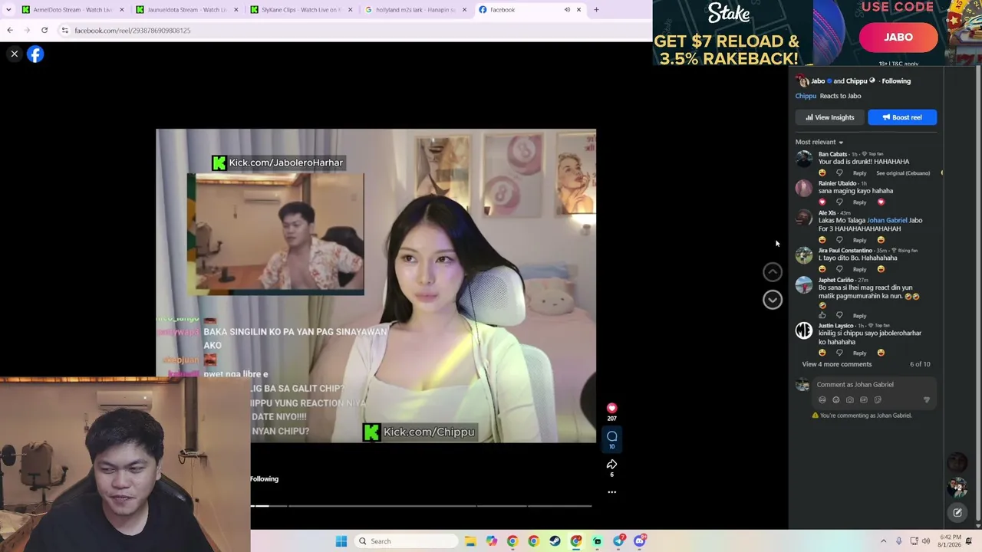Switch to the ArmelDoto Stream tab
Screen dimensions: 982x552
pyautogui.click(x=72, y=10)
